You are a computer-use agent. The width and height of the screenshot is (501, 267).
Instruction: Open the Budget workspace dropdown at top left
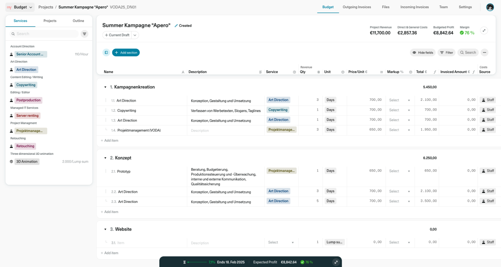20,7
